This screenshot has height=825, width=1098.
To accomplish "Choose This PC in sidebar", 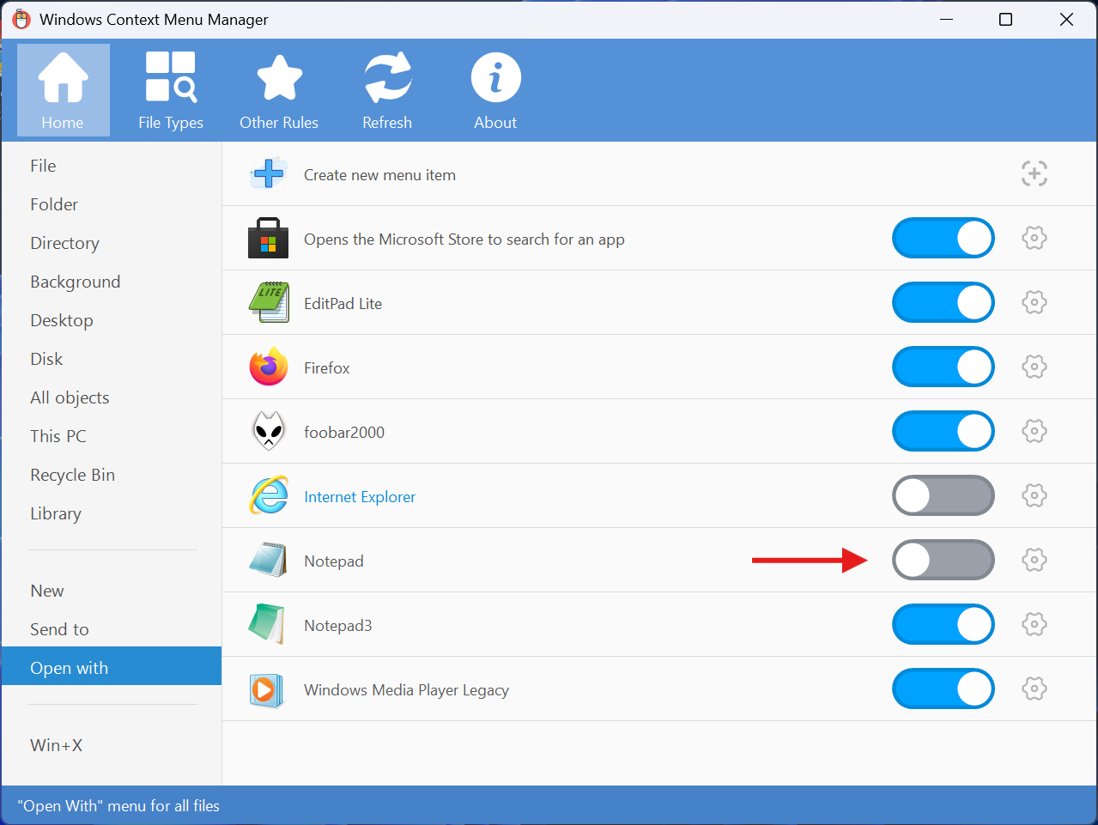I will click(x=112, y=436).
